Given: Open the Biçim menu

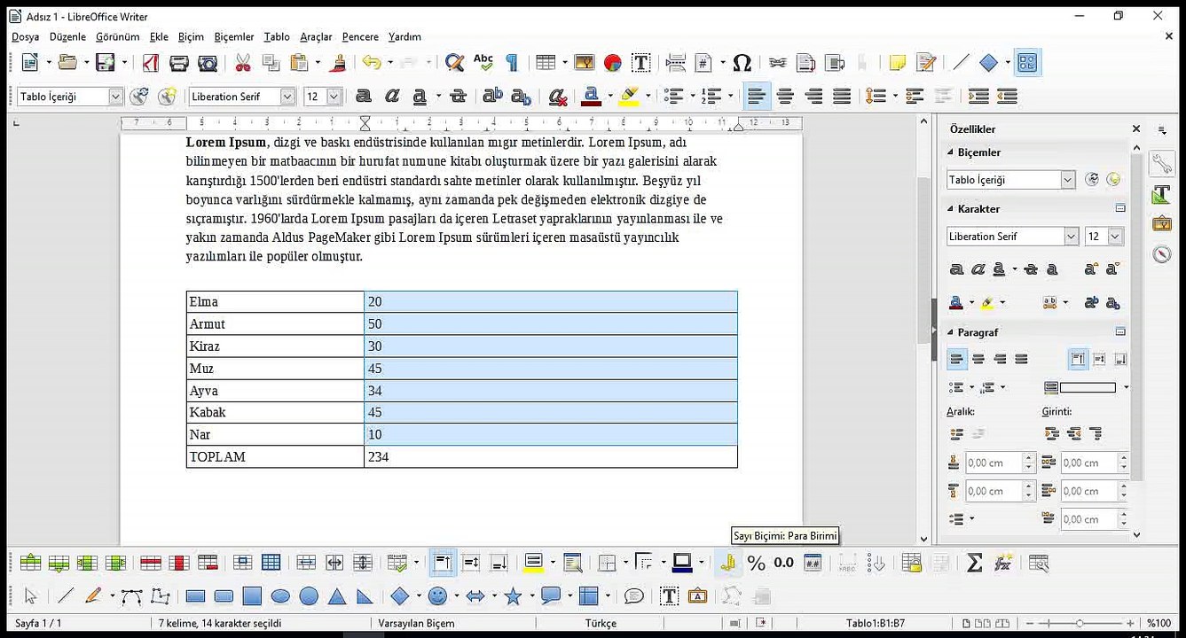Looking at the screenshot, I should (x=191, y=36).
